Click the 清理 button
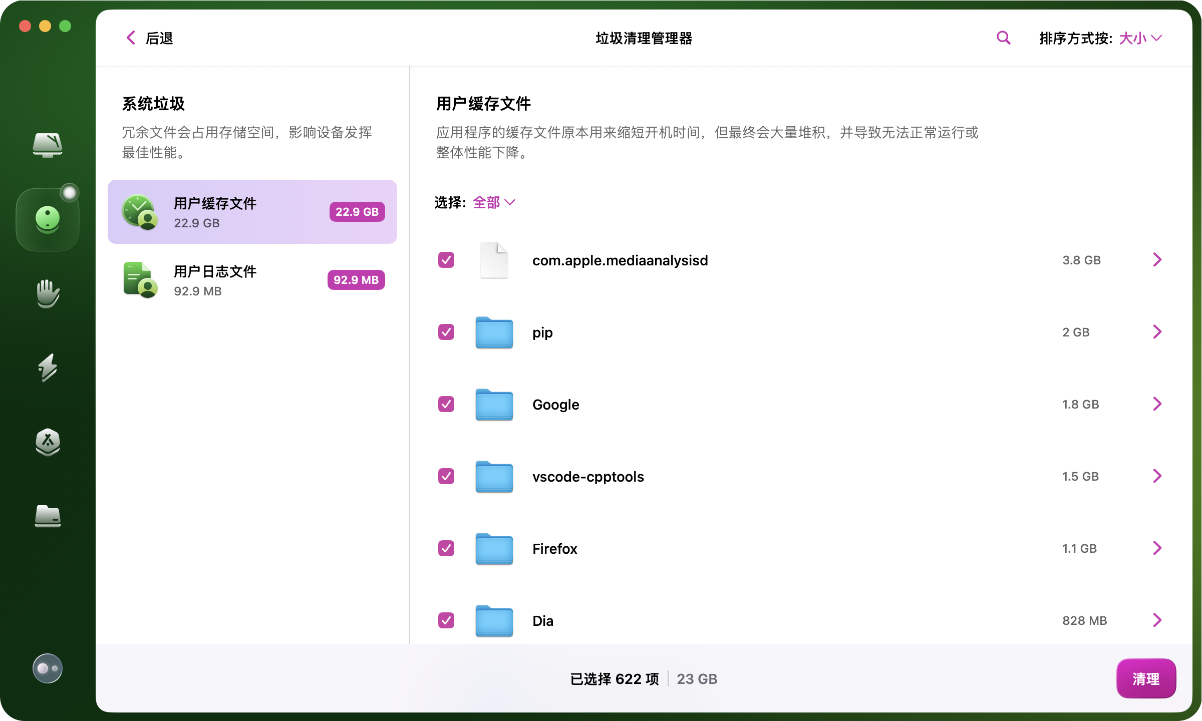The width and height of the screenshot is (1202, 721). [x=1146, y=678]
